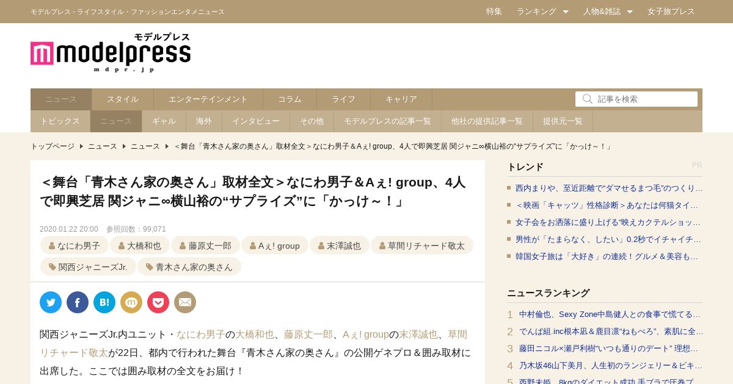
Task: Open 草間リチャード敬太 person tag
Action: [422, 246]
